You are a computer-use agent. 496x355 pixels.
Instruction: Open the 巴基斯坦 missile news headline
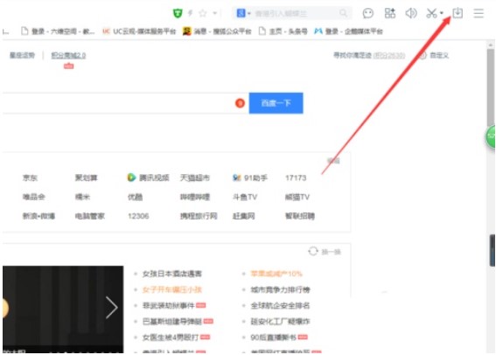pos(172,322)
